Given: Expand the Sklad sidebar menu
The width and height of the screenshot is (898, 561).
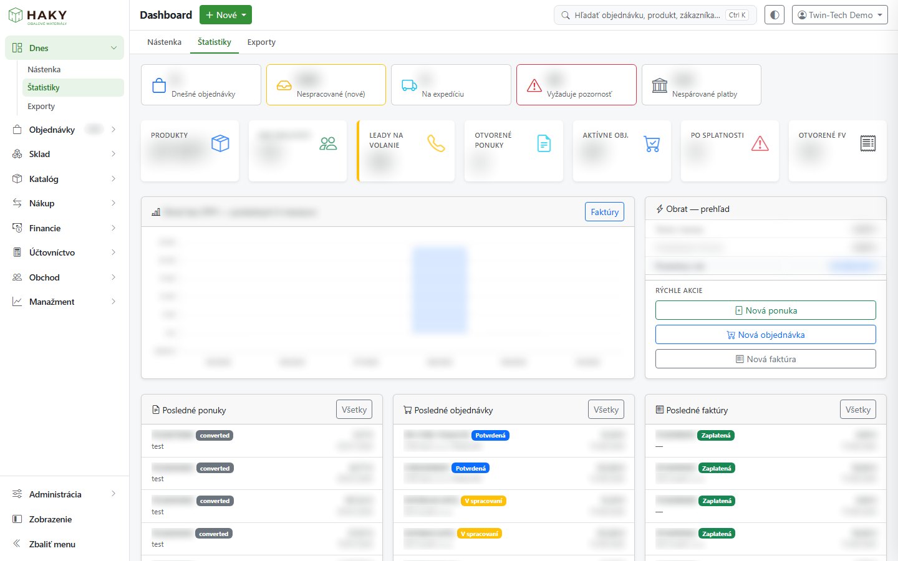Looking at the screenshot, I should pos(64,154).
